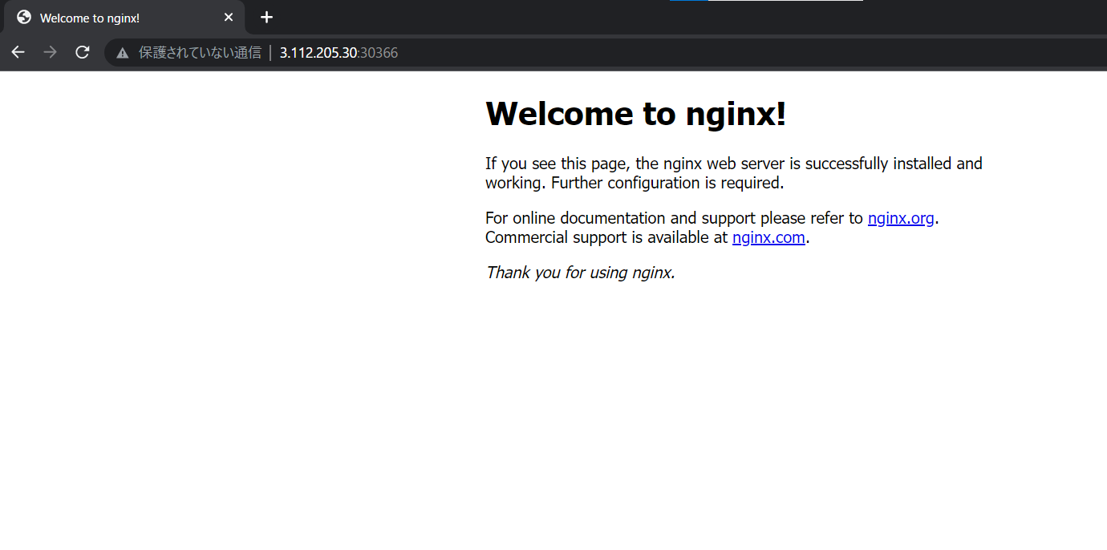The image size is (1107, 550).
Task: Click the "For online documentation" sentence
Action: (674, 218)
